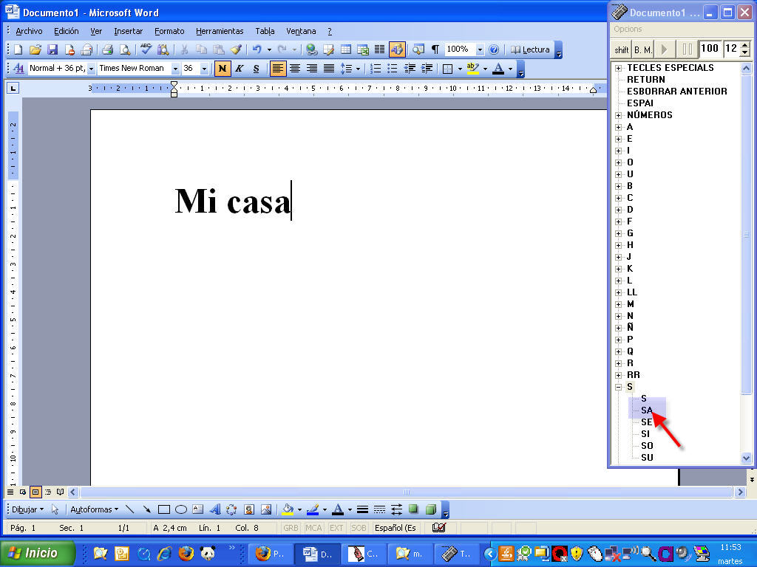The height and width of the screenshot is (567, 757).
Task: Select the Arrow drawing tool
Action: 147,509
